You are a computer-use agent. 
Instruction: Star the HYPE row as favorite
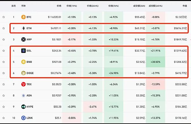[x=4, y=107]
